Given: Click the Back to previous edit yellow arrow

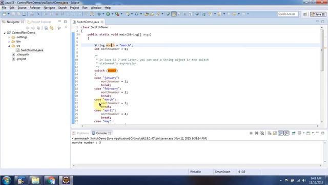Looking at the screenshot, I should [234, 14].
